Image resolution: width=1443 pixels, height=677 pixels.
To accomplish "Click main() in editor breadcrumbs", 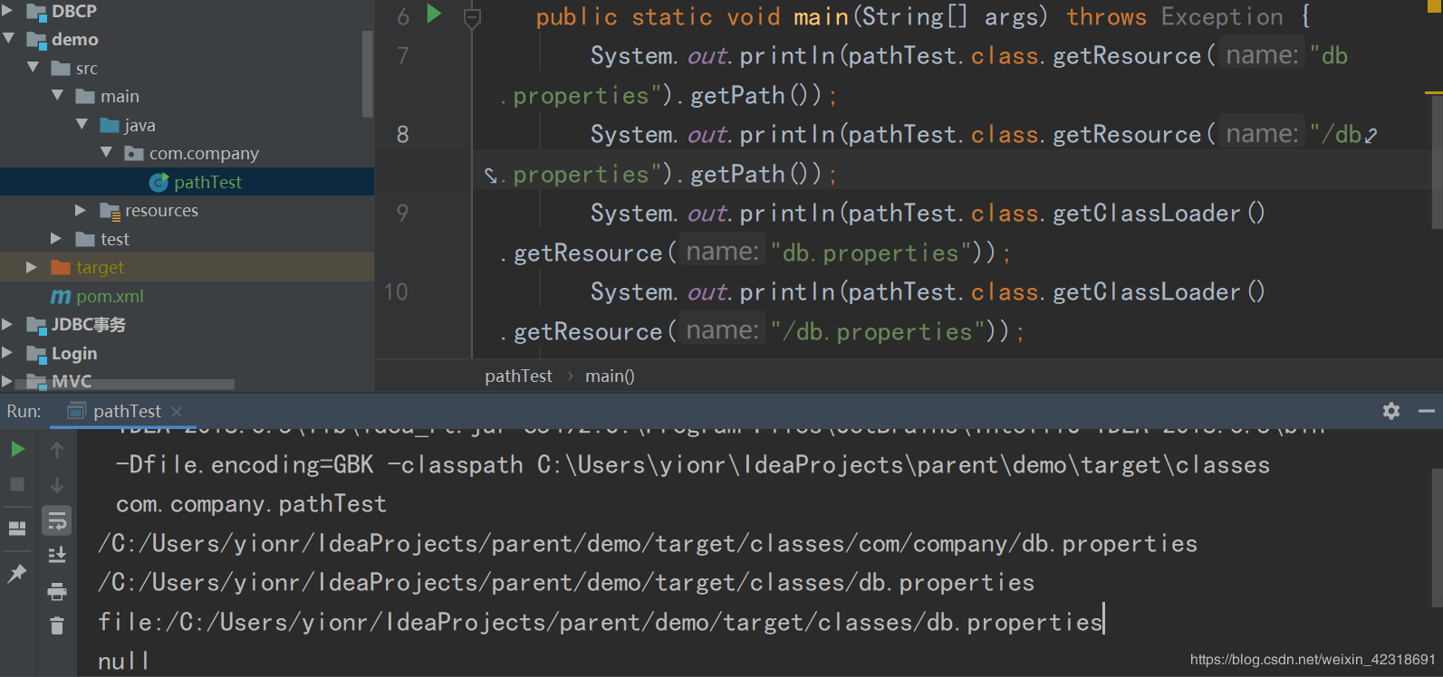I will (610, 377).
